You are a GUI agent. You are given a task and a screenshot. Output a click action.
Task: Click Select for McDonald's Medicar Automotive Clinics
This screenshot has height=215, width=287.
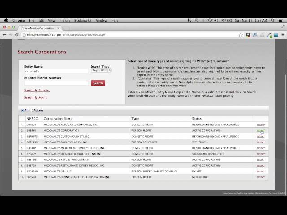point(261,148)
